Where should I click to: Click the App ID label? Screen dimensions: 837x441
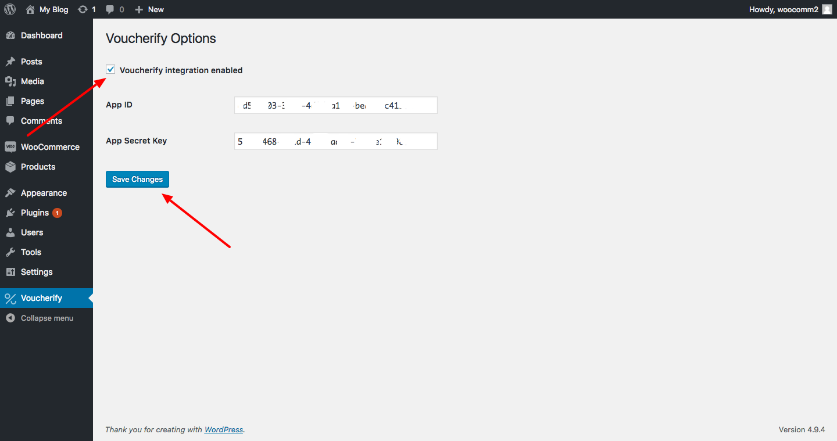coord(119,105)
